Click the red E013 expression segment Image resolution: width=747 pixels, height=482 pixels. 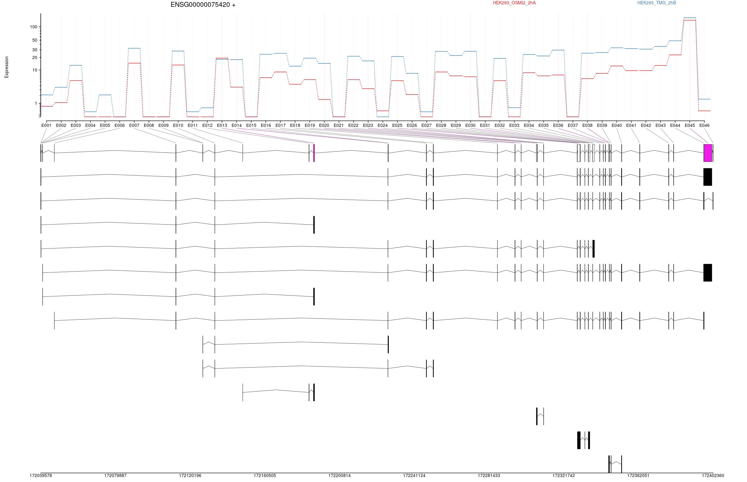coord(222,58)
